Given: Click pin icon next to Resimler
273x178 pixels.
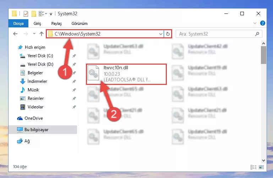Looking at the screenshot, I should coord(74,98).
